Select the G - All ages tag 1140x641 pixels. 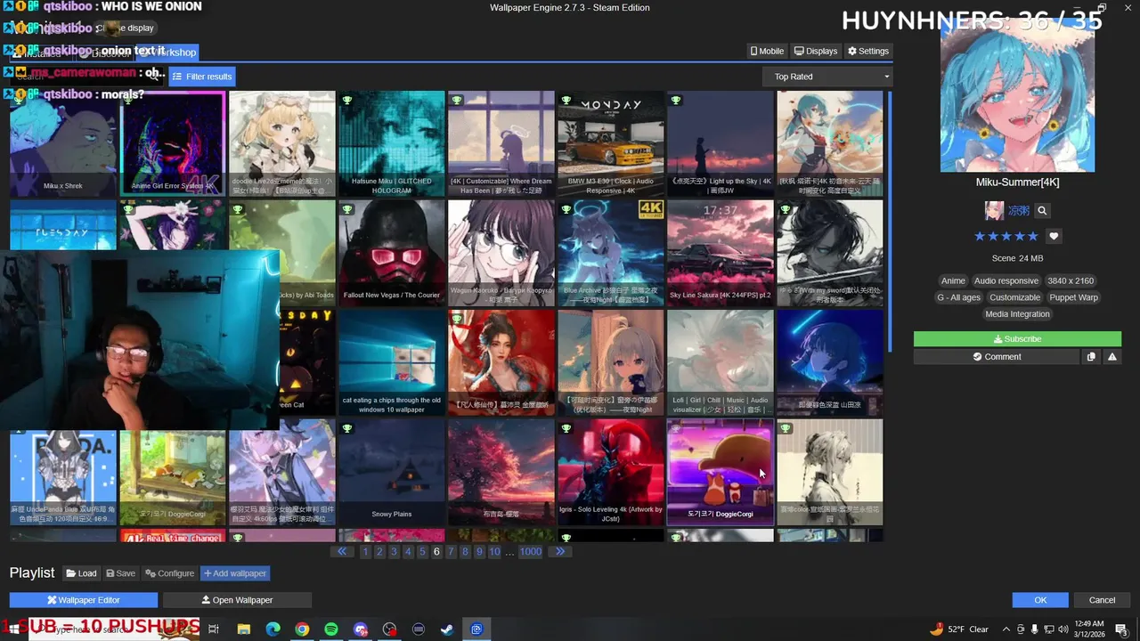coord(958,297)
